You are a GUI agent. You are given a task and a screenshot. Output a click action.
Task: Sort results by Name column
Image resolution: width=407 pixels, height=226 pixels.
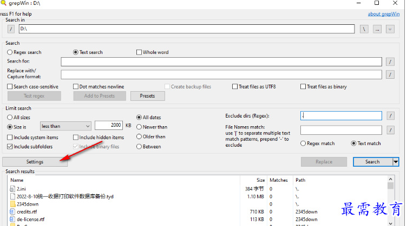(x=124, y=180)
